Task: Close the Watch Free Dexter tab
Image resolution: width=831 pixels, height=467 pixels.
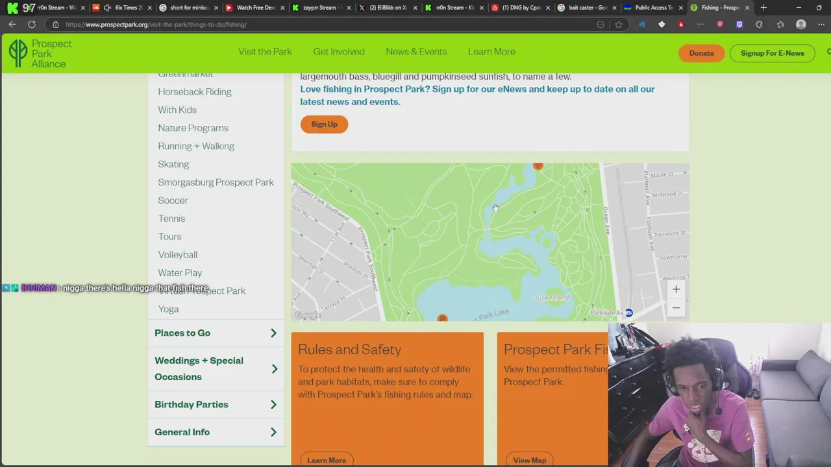Action: 282,8
